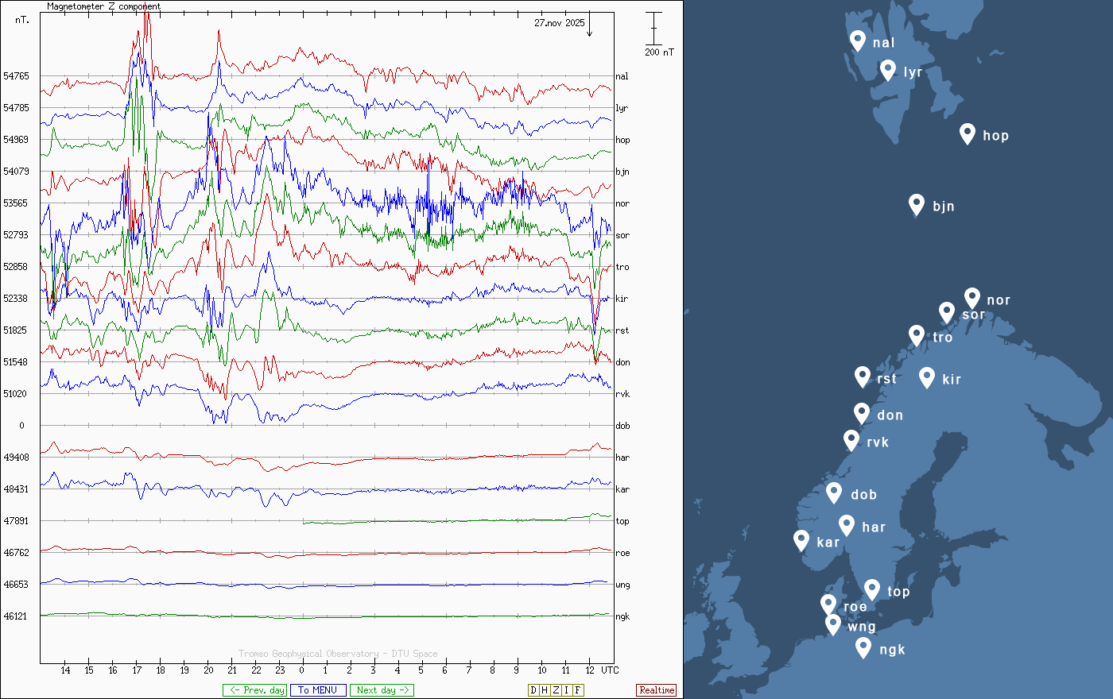Select the Z component button
The height and width of the screenshot is (699, 1113).
pyautogui.click(x=556, y=690)
